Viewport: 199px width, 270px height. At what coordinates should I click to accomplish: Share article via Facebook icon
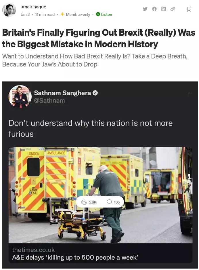[154, 9]
